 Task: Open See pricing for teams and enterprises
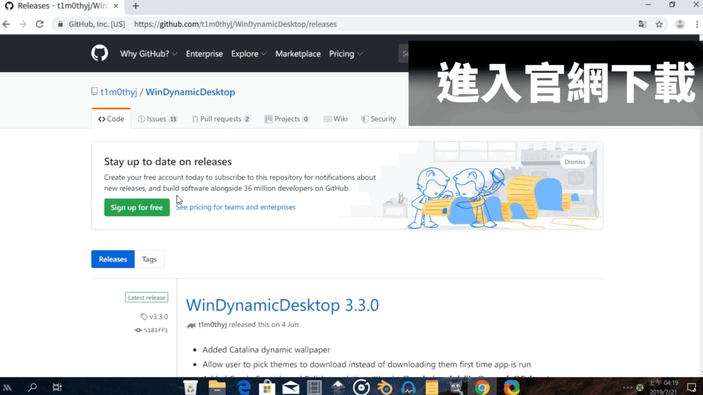[236, 207]
